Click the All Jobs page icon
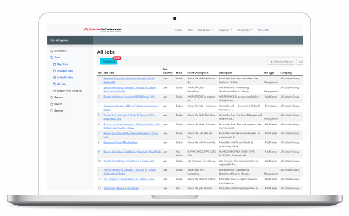Screen dimensions: 349x216 [x=54, y=84]
